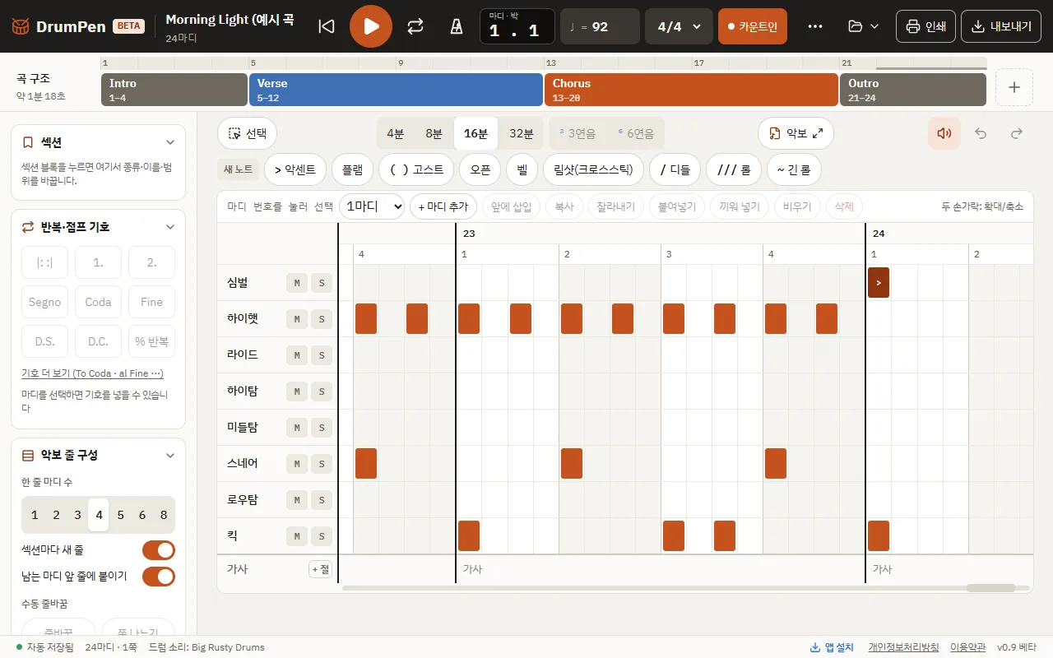This screenshot has height=658, width=1053.
Task: Mute the 스네어 track
Action: coord(297,464)
